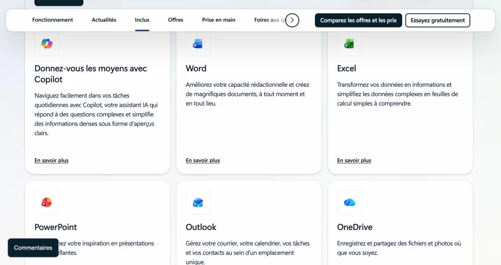Click Excel description 'Transformez vos données'
The image size is (501, 265).
pos(398,94)
